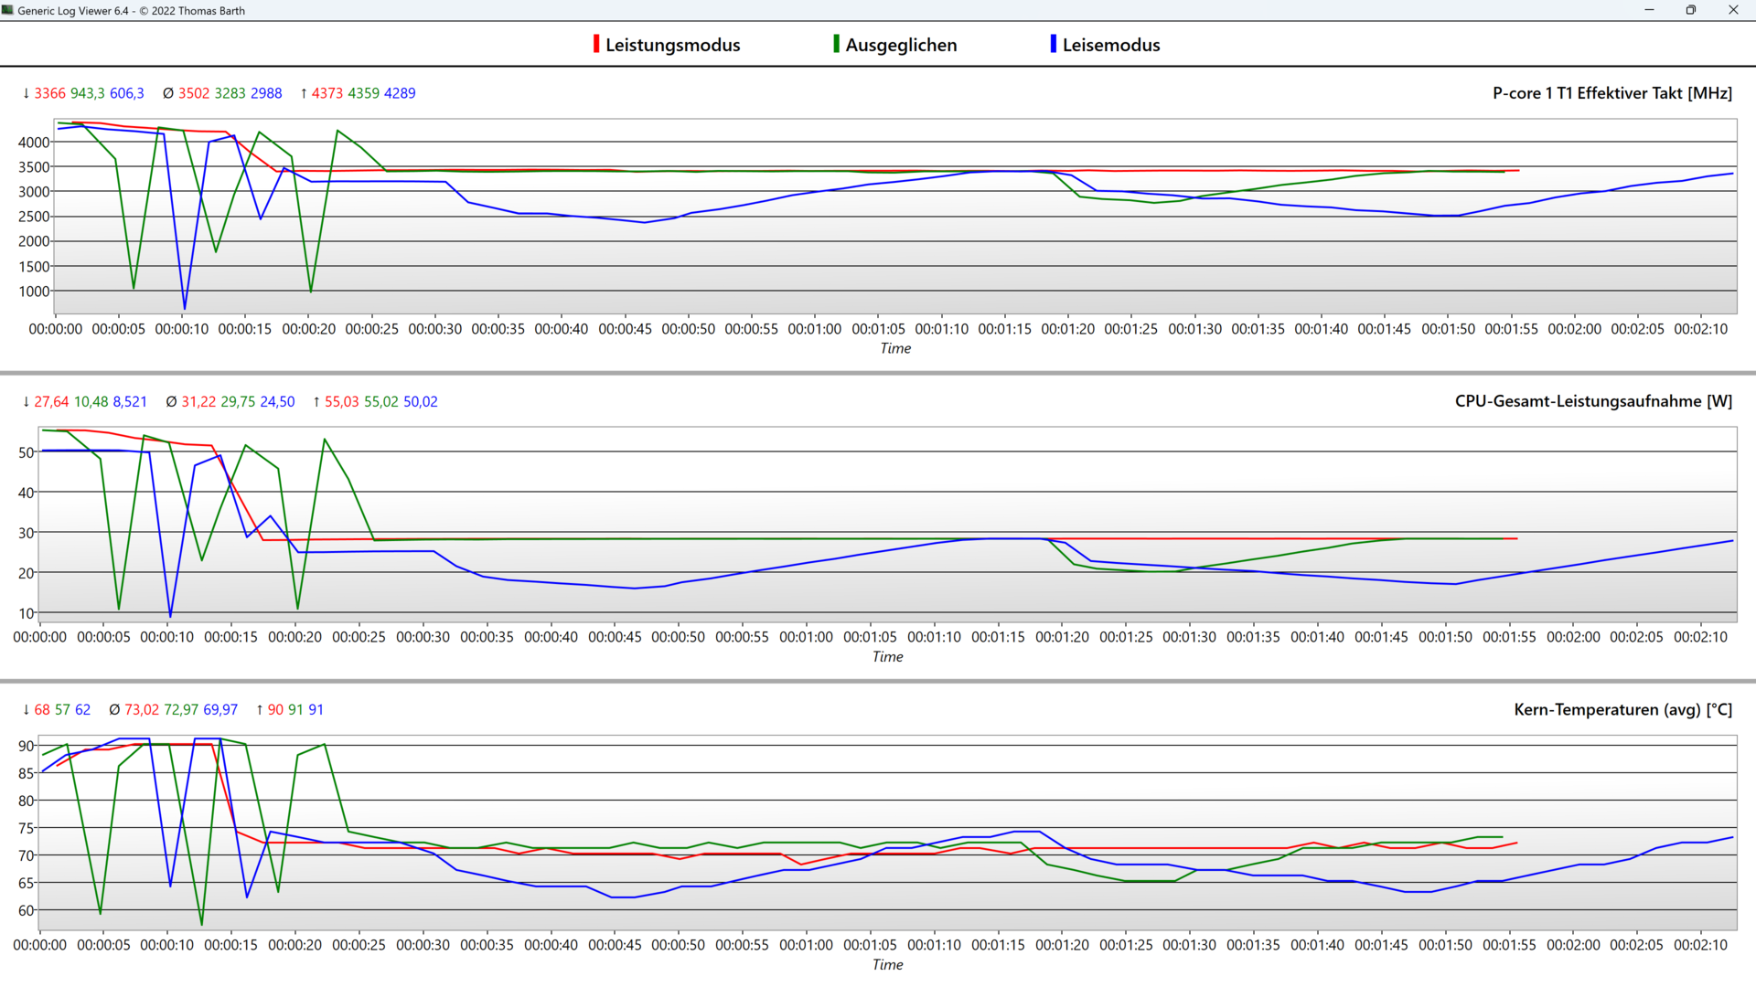Click the blue Leisemodus legend color marker
The height and width of the screenshot is (987, 1756).
[x=1053, y=44]
